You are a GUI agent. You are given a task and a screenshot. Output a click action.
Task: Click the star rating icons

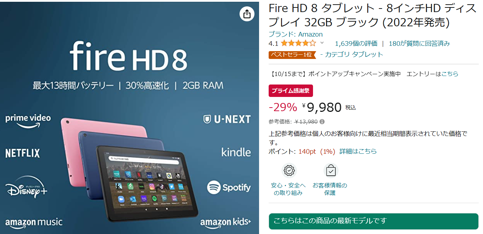click(298, 43)
